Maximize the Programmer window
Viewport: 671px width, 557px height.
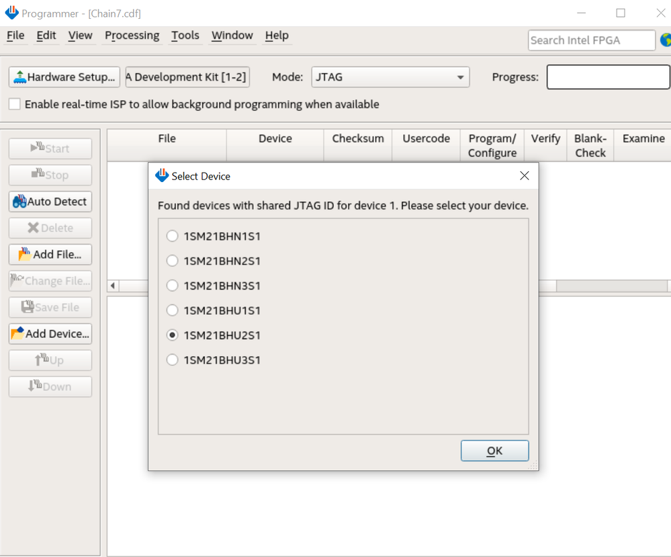pyautogui.click(x=621, y=13)
